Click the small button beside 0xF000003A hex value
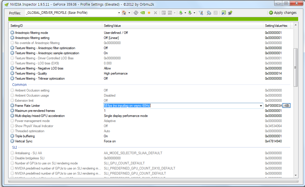Viewport: 305px width, 187px height. pos(286,106)
